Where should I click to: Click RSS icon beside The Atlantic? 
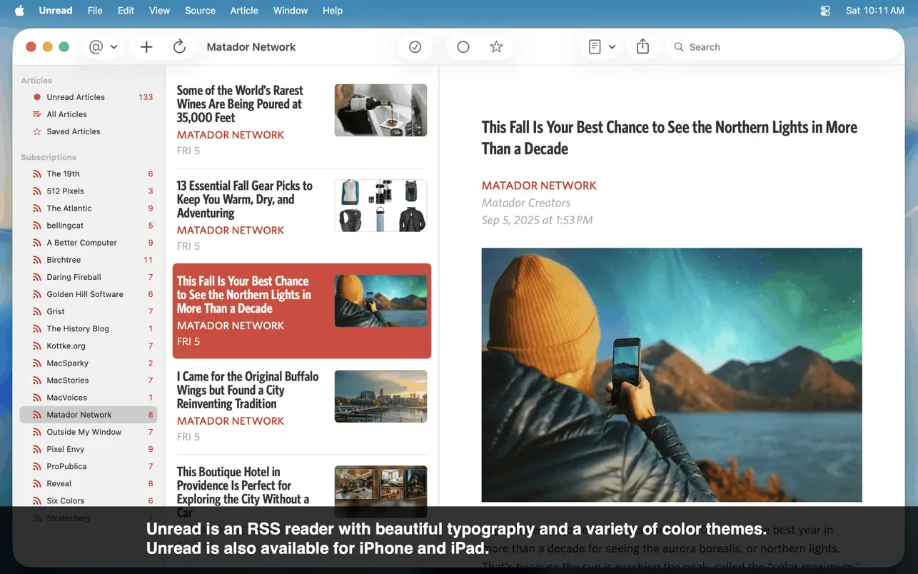tap(37, 208)
